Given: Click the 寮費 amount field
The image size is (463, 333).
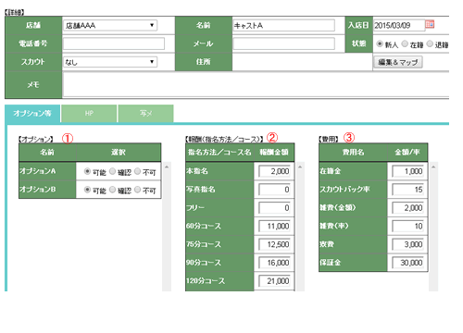Looking at the screenshot, I should click(x=407, y=244).
